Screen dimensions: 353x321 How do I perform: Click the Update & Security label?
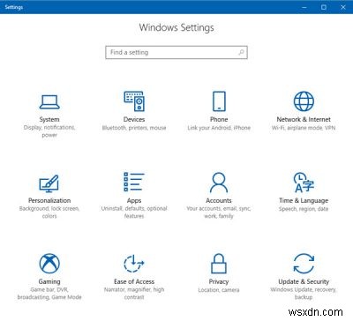(x=304, y=281)
